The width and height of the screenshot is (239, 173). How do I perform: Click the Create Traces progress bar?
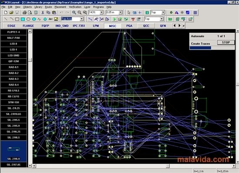click(212, 48)
